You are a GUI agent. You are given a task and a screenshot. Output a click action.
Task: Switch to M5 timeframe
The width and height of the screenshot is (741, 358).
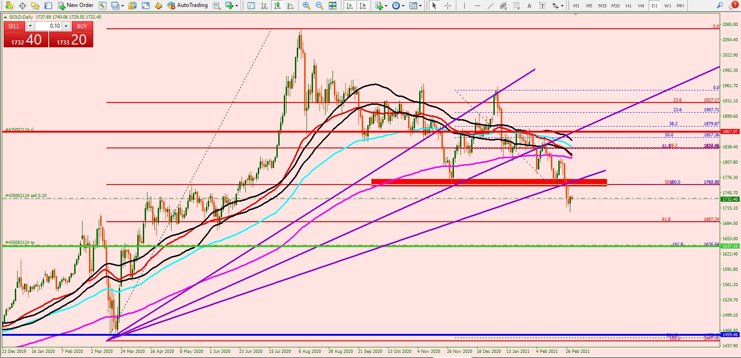(589, 6)
